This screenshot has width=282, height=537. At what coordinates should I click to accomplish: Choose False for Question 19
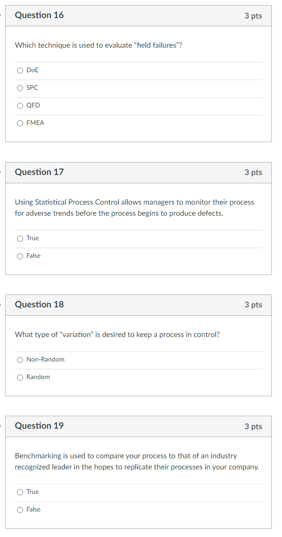tap(20, 509)
